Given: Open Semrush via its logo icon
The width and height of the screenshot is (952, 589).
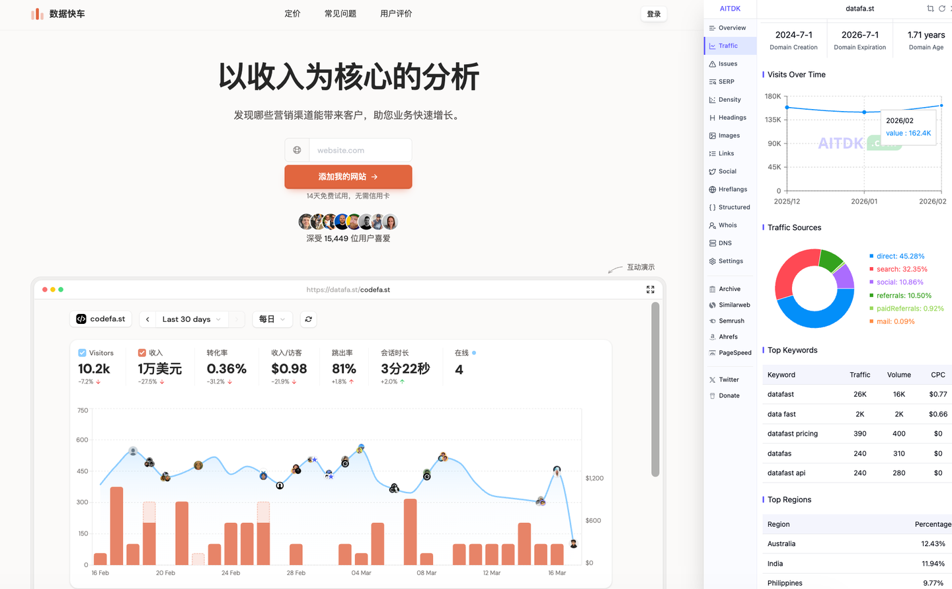Looking at the screenshot, I should [x=712, y=321].
